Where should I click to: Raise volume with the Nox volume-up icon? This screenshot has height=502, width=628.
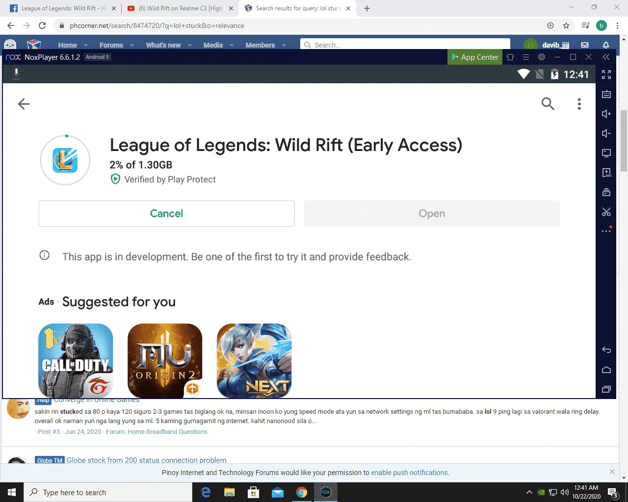606,114
